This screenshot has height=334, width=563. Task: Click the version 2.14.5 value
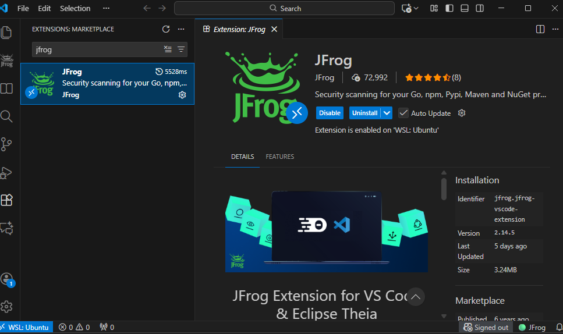(x=504, y=233)
